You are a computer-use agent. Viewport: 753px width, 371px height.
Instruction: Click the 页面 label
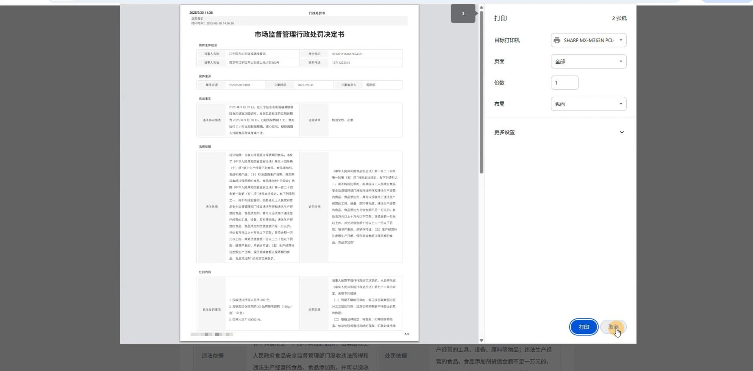(499, 62)
